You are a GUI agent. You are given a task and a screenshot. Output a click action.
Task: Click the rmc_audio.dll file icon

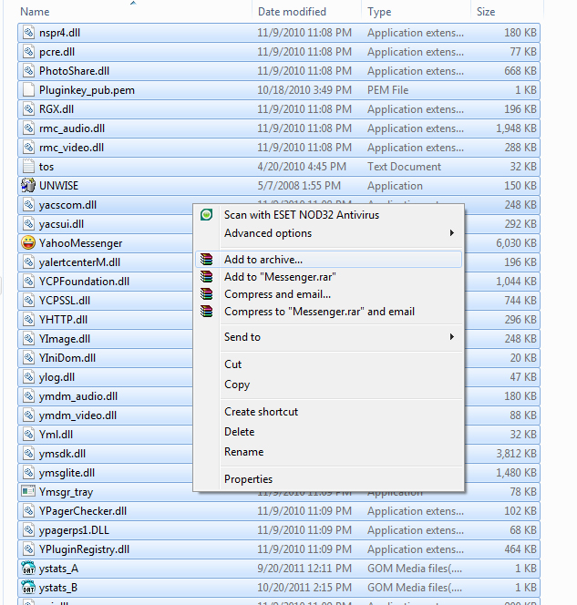[x=28, y=128]
